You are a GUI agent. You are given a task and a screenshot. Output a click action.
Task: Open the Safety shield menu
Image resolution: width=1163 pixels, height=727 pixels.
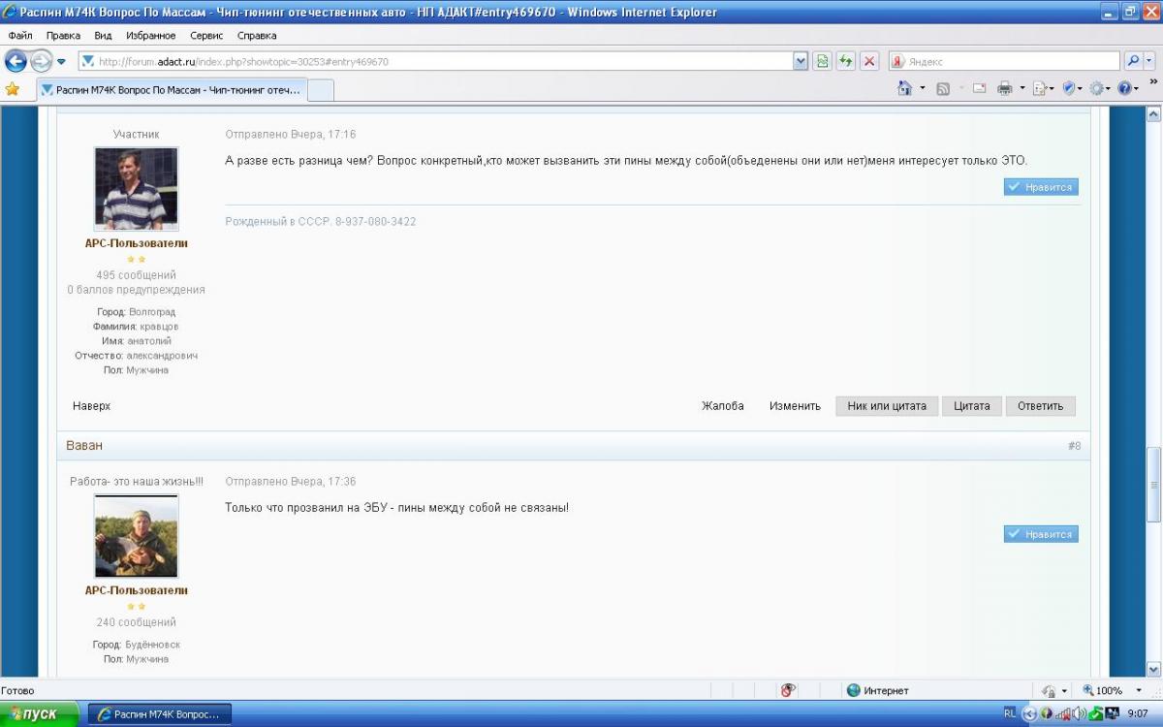coord(1072,88)
